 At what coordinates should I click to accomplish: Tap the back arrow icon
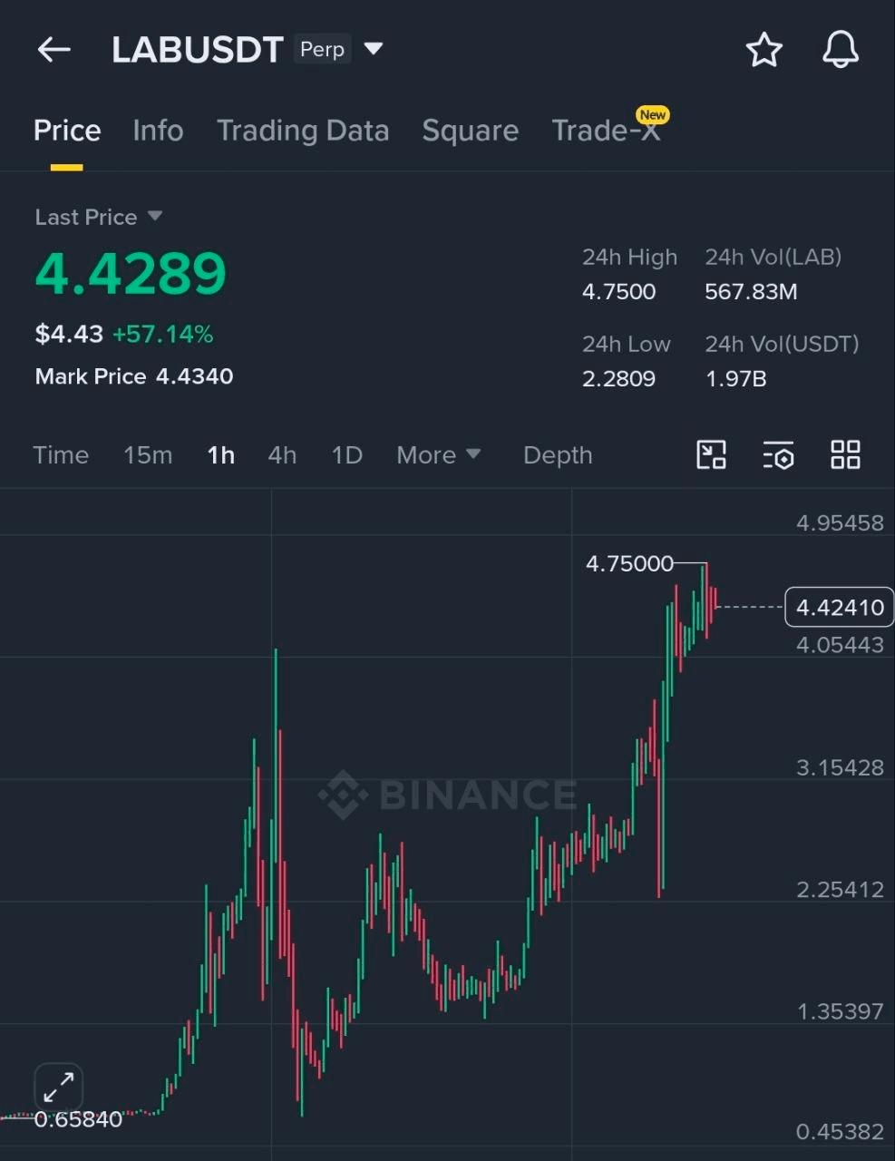coord(54,50)
